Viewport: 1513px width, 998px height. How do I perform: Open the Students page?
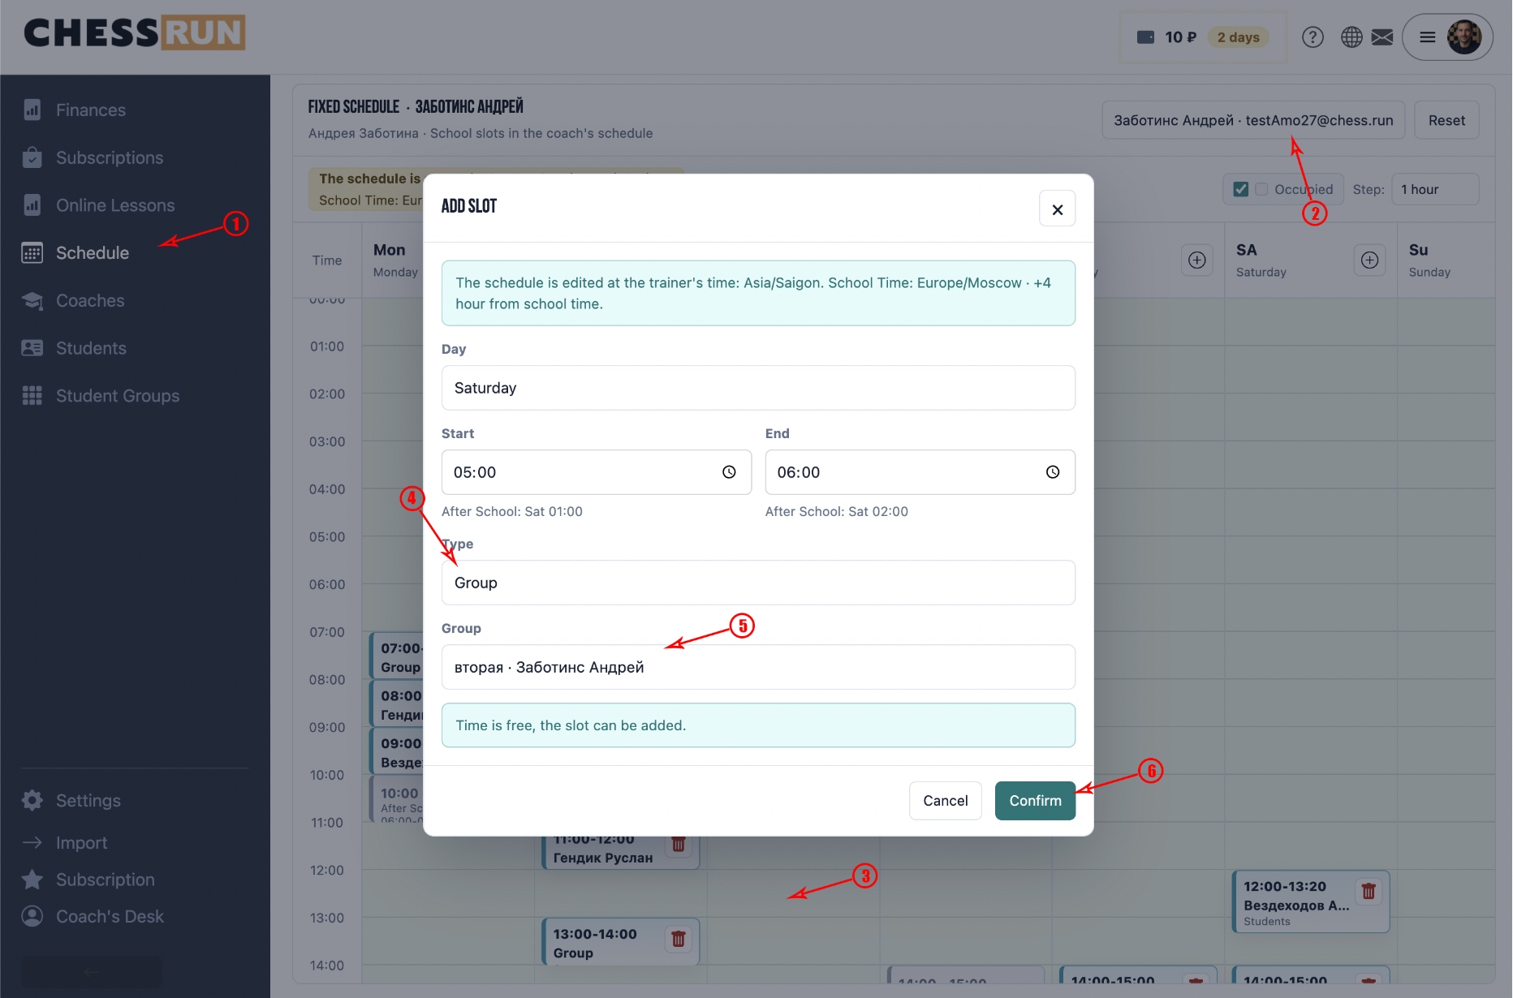90,348
